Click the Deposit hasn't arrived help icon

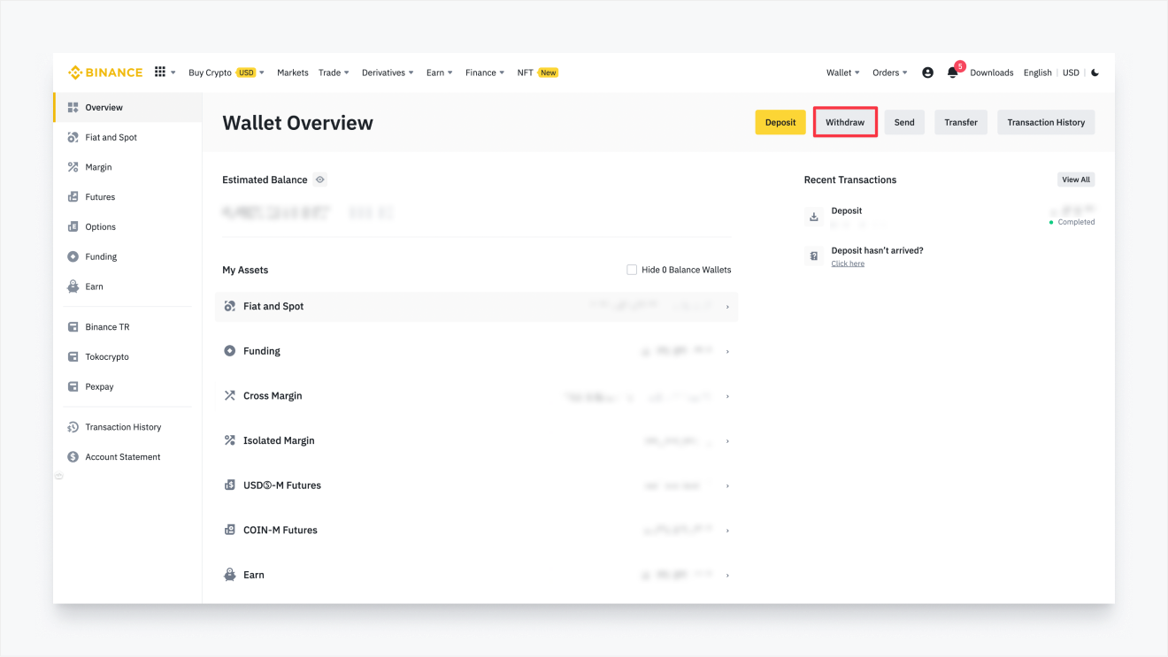[x=814, y=256]
